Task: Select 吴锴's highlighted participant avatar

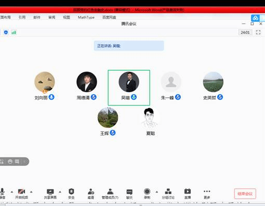Action: [x=129, y=82]
